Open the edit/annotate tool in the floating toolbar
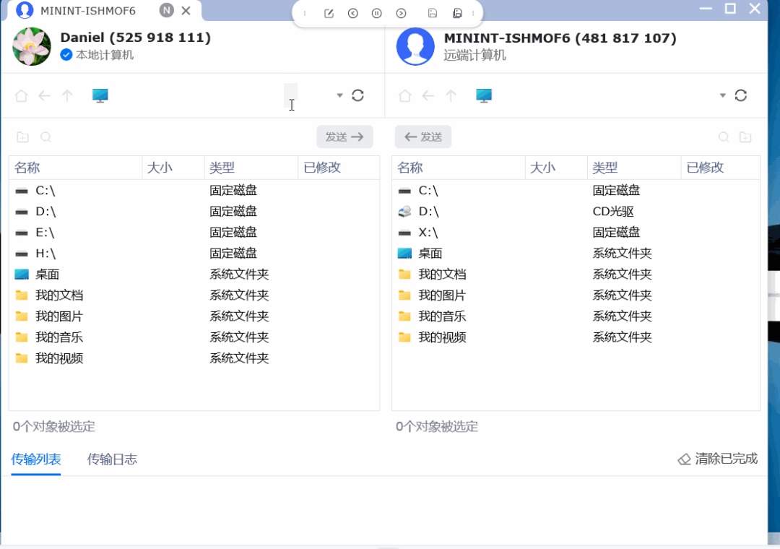This screenshot has width=780, height=549. [329, 13]
